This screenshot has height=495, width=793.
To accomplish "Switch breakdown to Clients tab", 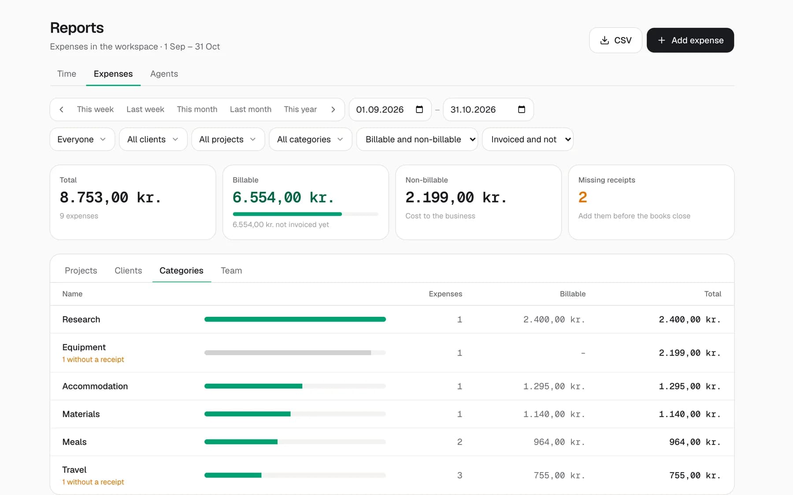I will tap(128, 271).
